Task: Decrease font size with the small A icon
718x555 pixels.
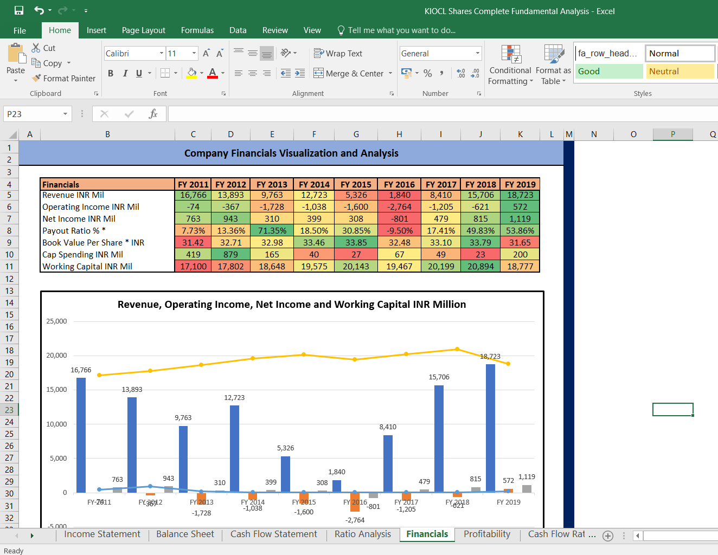Action: pos(220,53)
